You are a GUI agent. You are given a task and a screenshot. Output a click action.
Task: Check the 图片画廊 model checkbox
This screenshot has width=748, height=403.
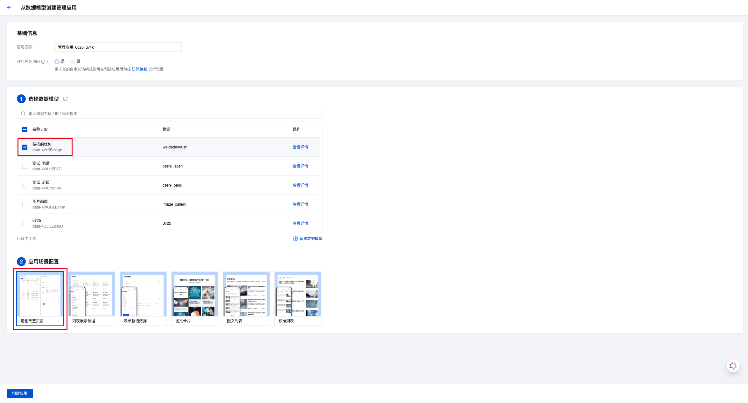point(25,204)
